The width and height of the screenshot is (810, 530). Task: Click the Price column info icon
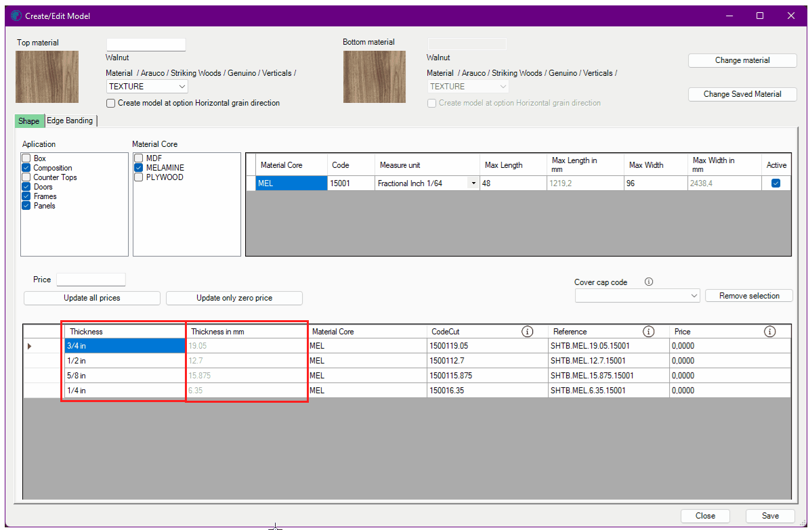tap(770, 331)
